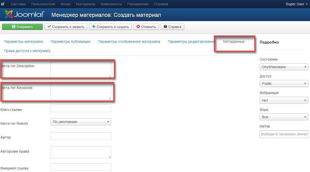The height and width of the screenshot is (172, 310).
Task: Open the Super User account menu
Action: point(296,4)
